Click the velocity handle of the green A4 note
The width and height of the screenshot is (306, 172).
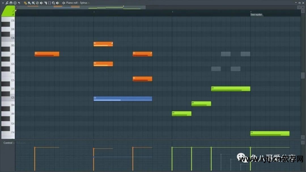[x=172, y=147]
